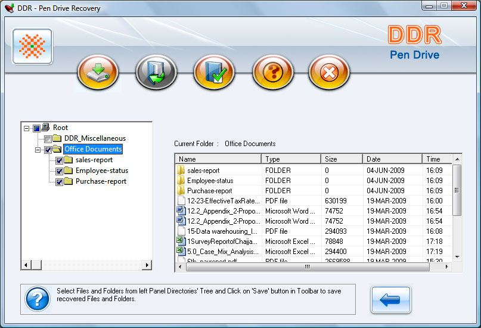Sort by Name column header

(x=218, y=159)
